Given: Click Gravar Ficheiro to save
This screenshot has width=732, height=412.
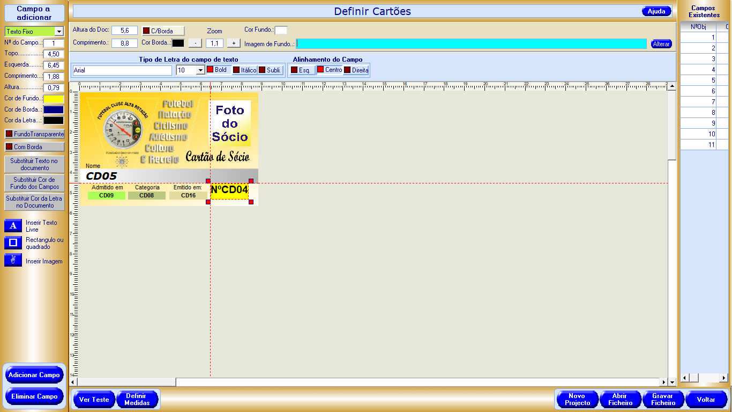Looking at the screenshot, I should click(x=663, y=399).
